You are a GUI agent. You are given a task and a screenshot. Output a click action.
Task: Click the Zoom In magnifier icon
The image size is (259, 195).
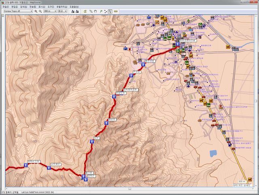pos(36,11)
